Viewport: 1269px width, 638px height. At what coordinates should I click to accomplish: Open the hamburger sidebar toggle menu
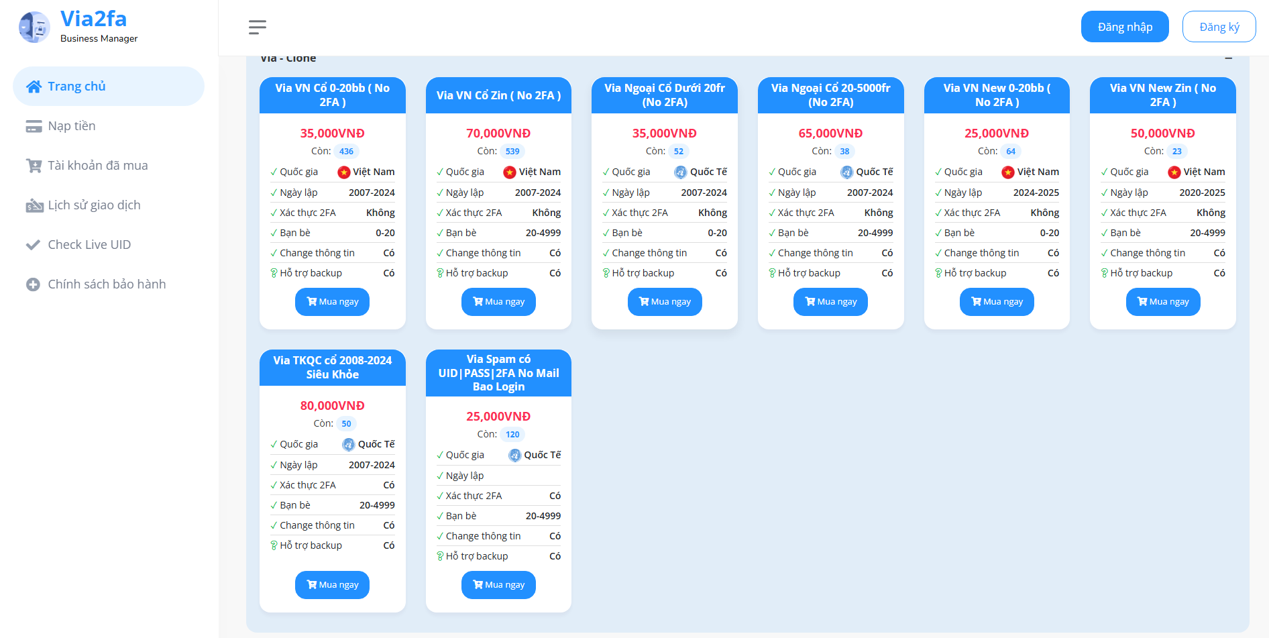257,27
